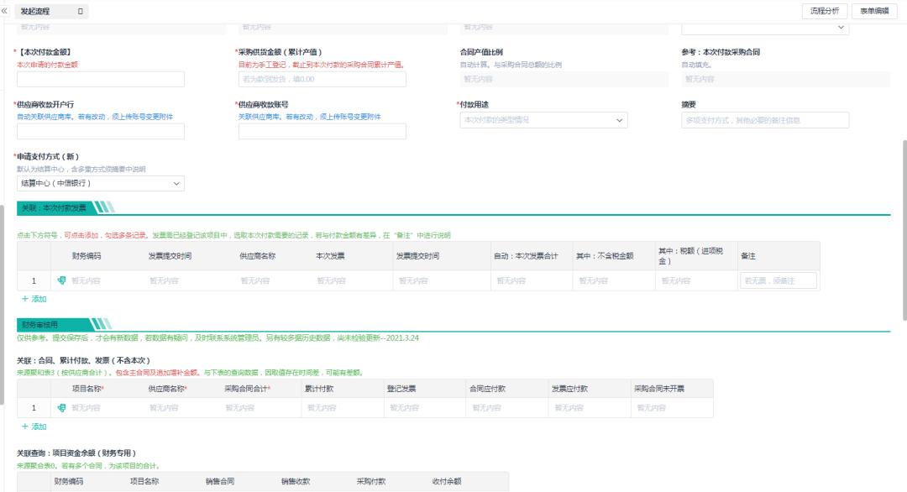
Task: Collapse sidebar with the double-chevron icon
Action: [5, 11]
